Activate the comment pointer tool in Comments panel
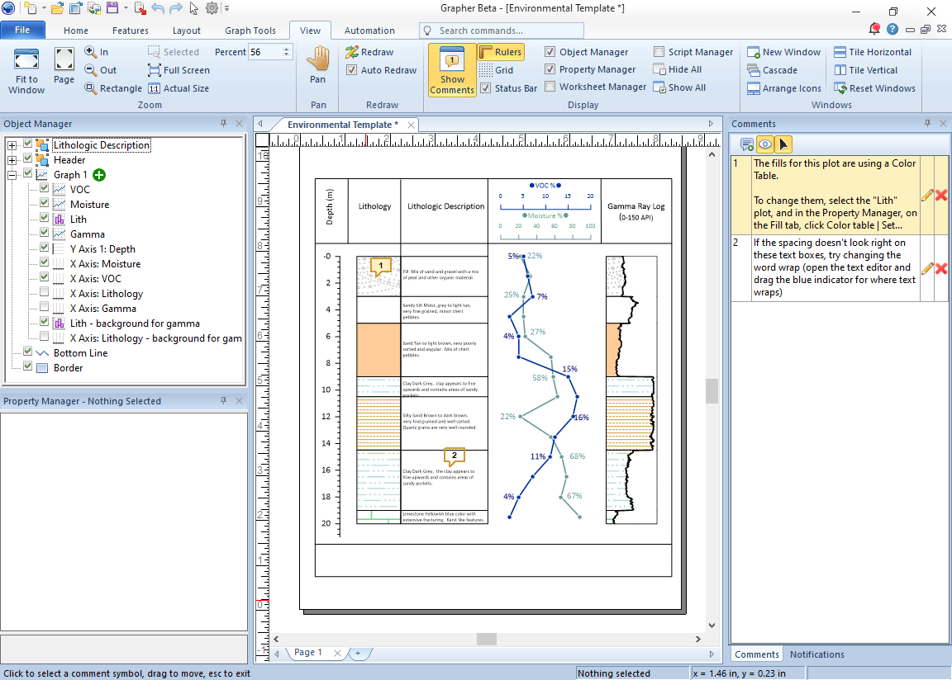Viewport: 952px width, 680px height. [x=783, y=144]
